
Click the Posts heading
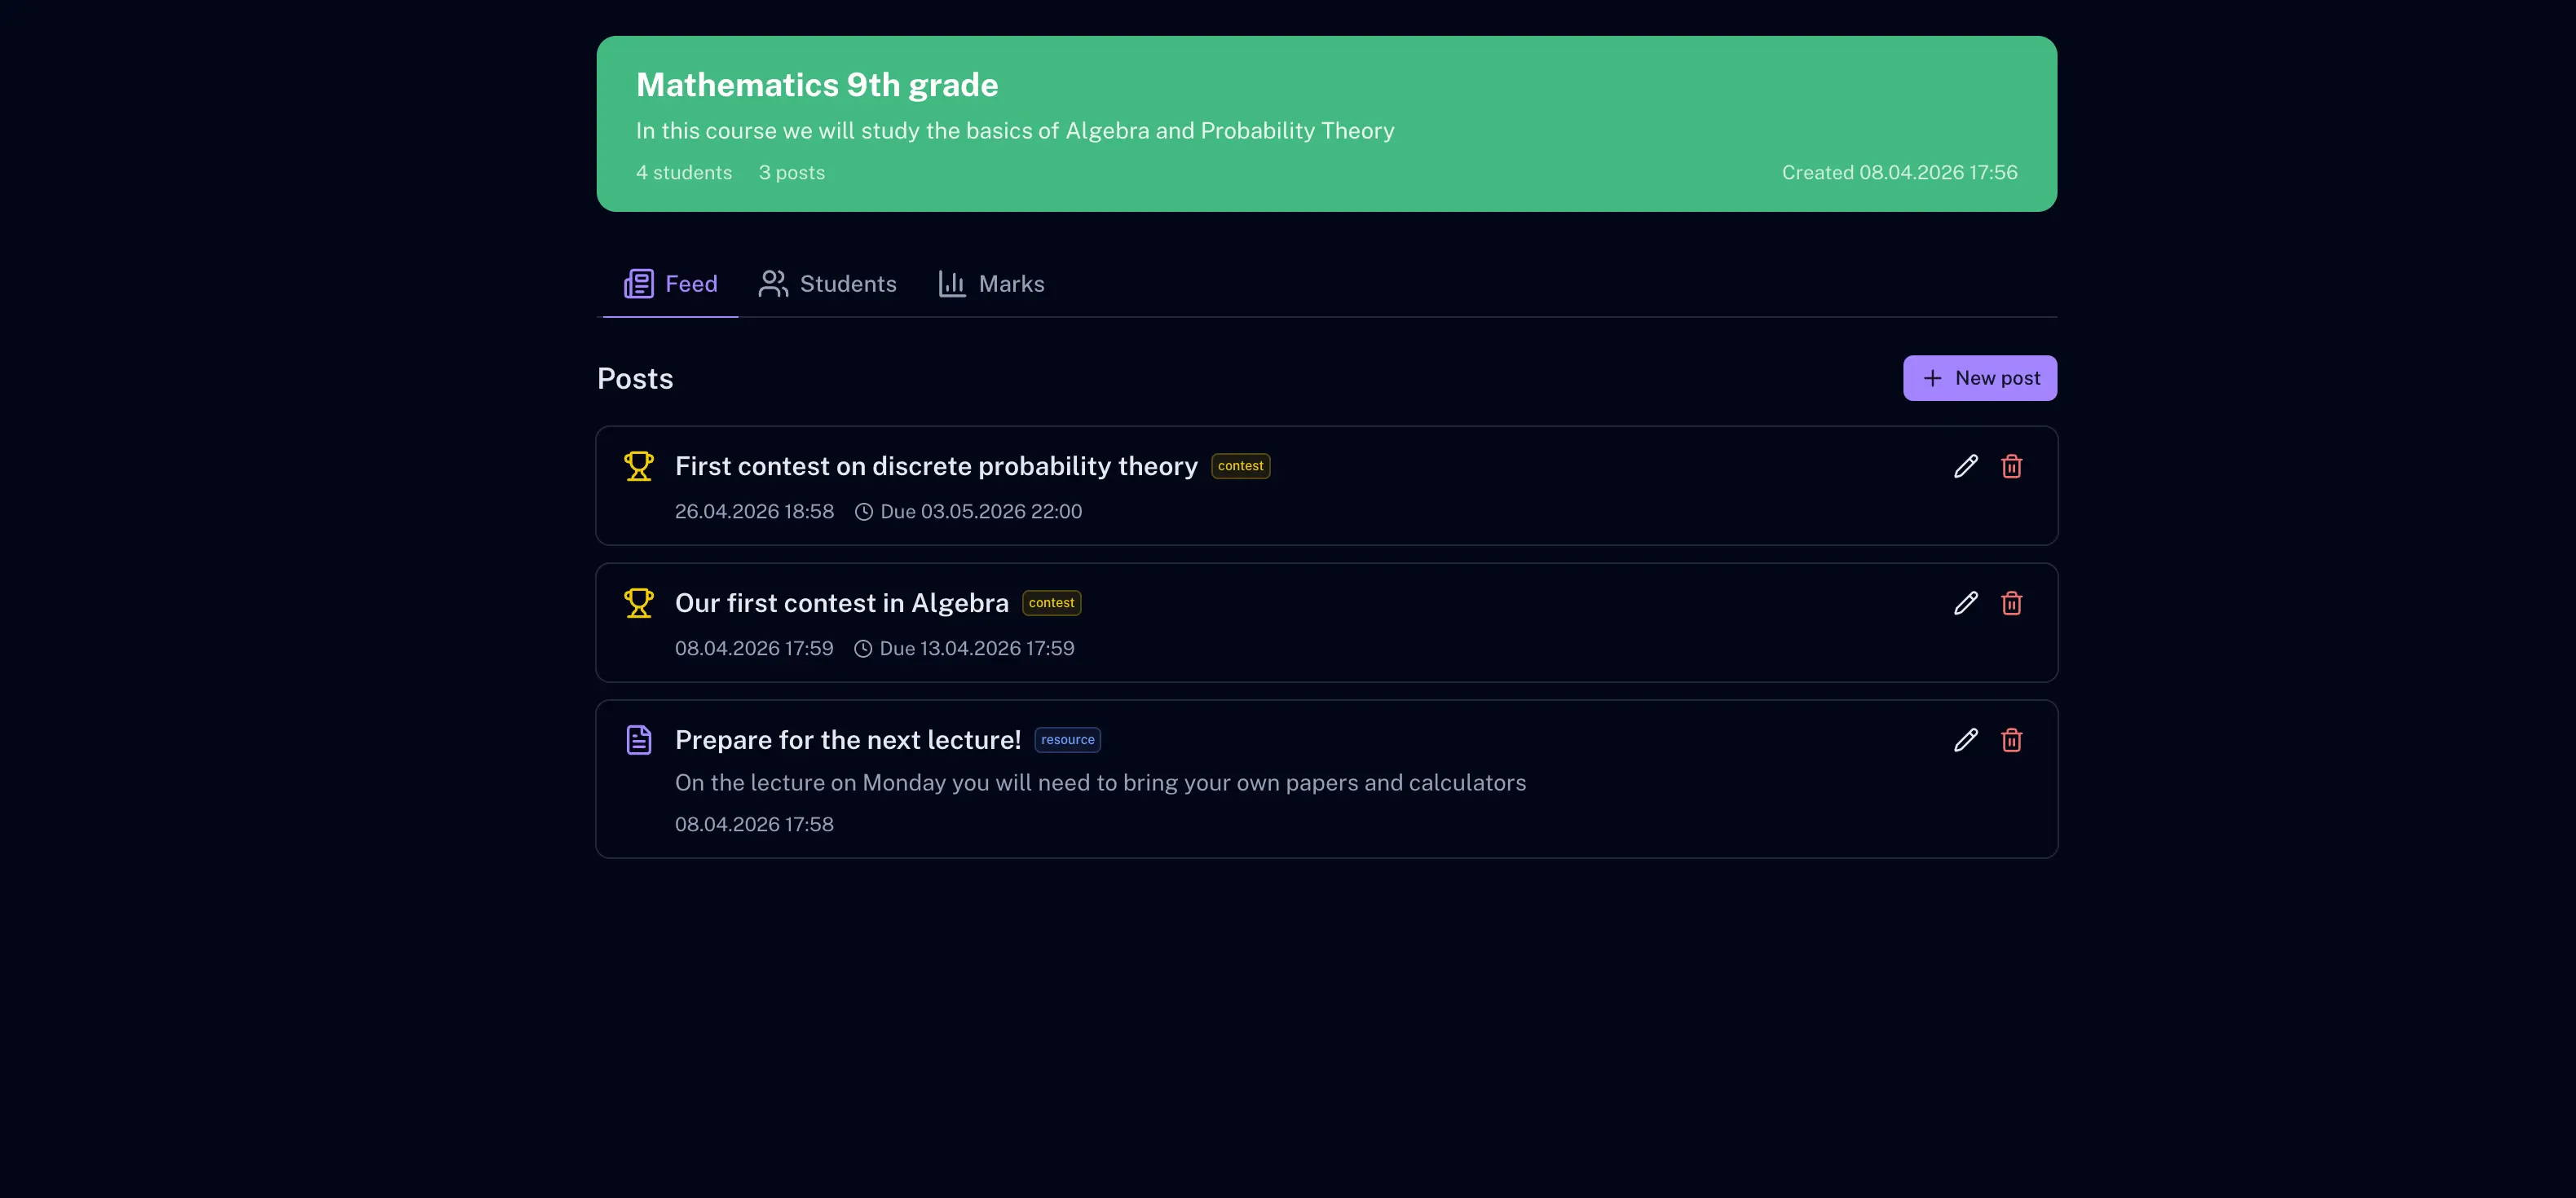pyautogui.click(x=635, y=379)
